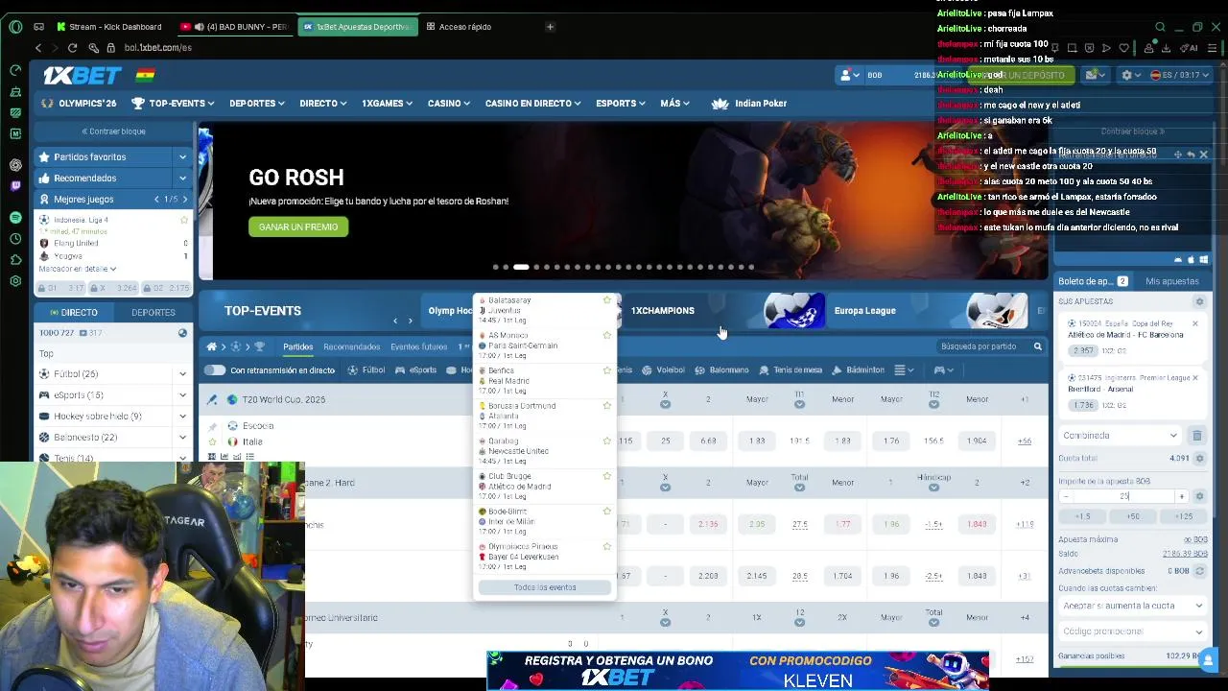Screen dimensions: 1228x691
Task: Star the Borussia Dortmund–Atalanta event
Action: tap(606, 406)
